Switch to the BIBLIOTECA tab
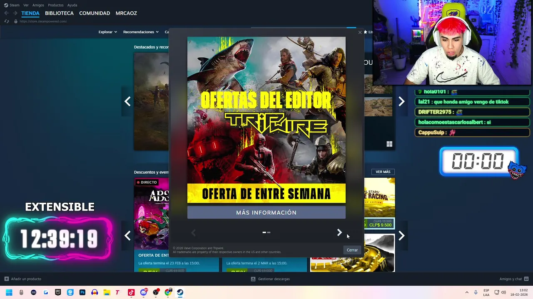 pos(59,13)
